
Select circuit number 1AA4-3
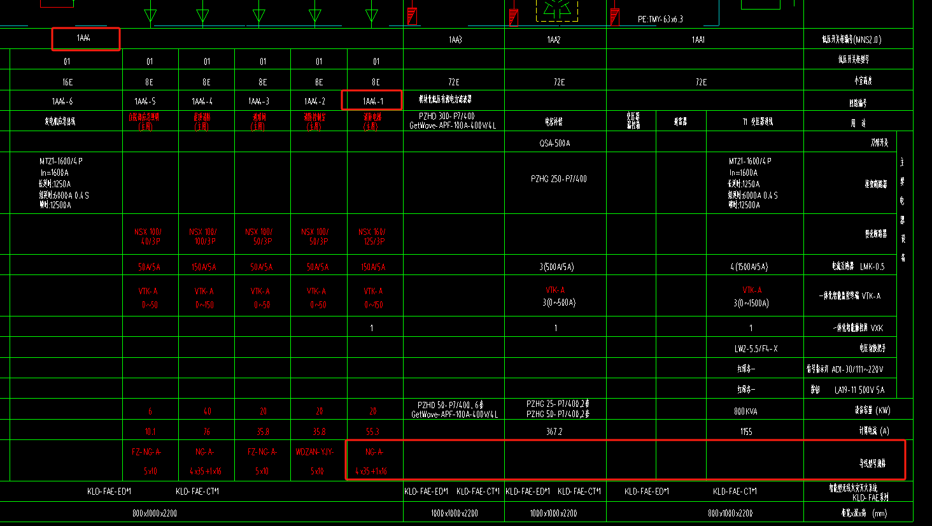(x=258, y=101)
